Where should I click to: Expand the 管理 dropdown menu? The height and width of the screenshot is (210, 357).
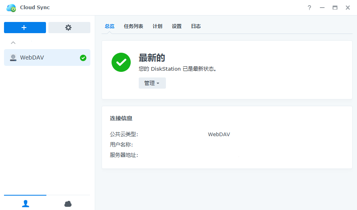click(152, 83)
